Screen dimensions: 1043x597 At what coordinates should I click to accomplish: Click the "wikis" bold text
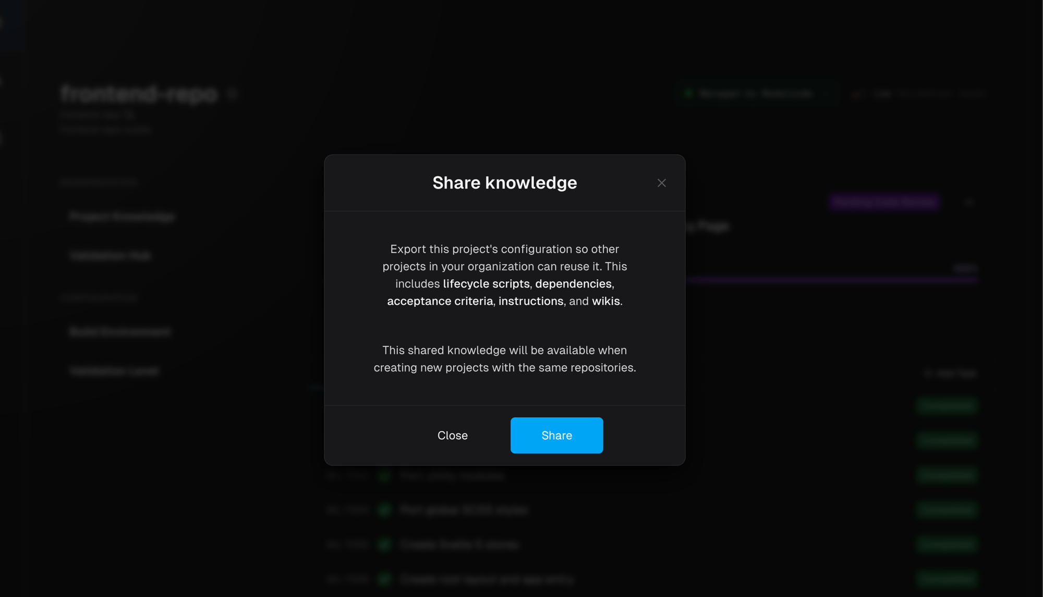[x=605, y=301]
